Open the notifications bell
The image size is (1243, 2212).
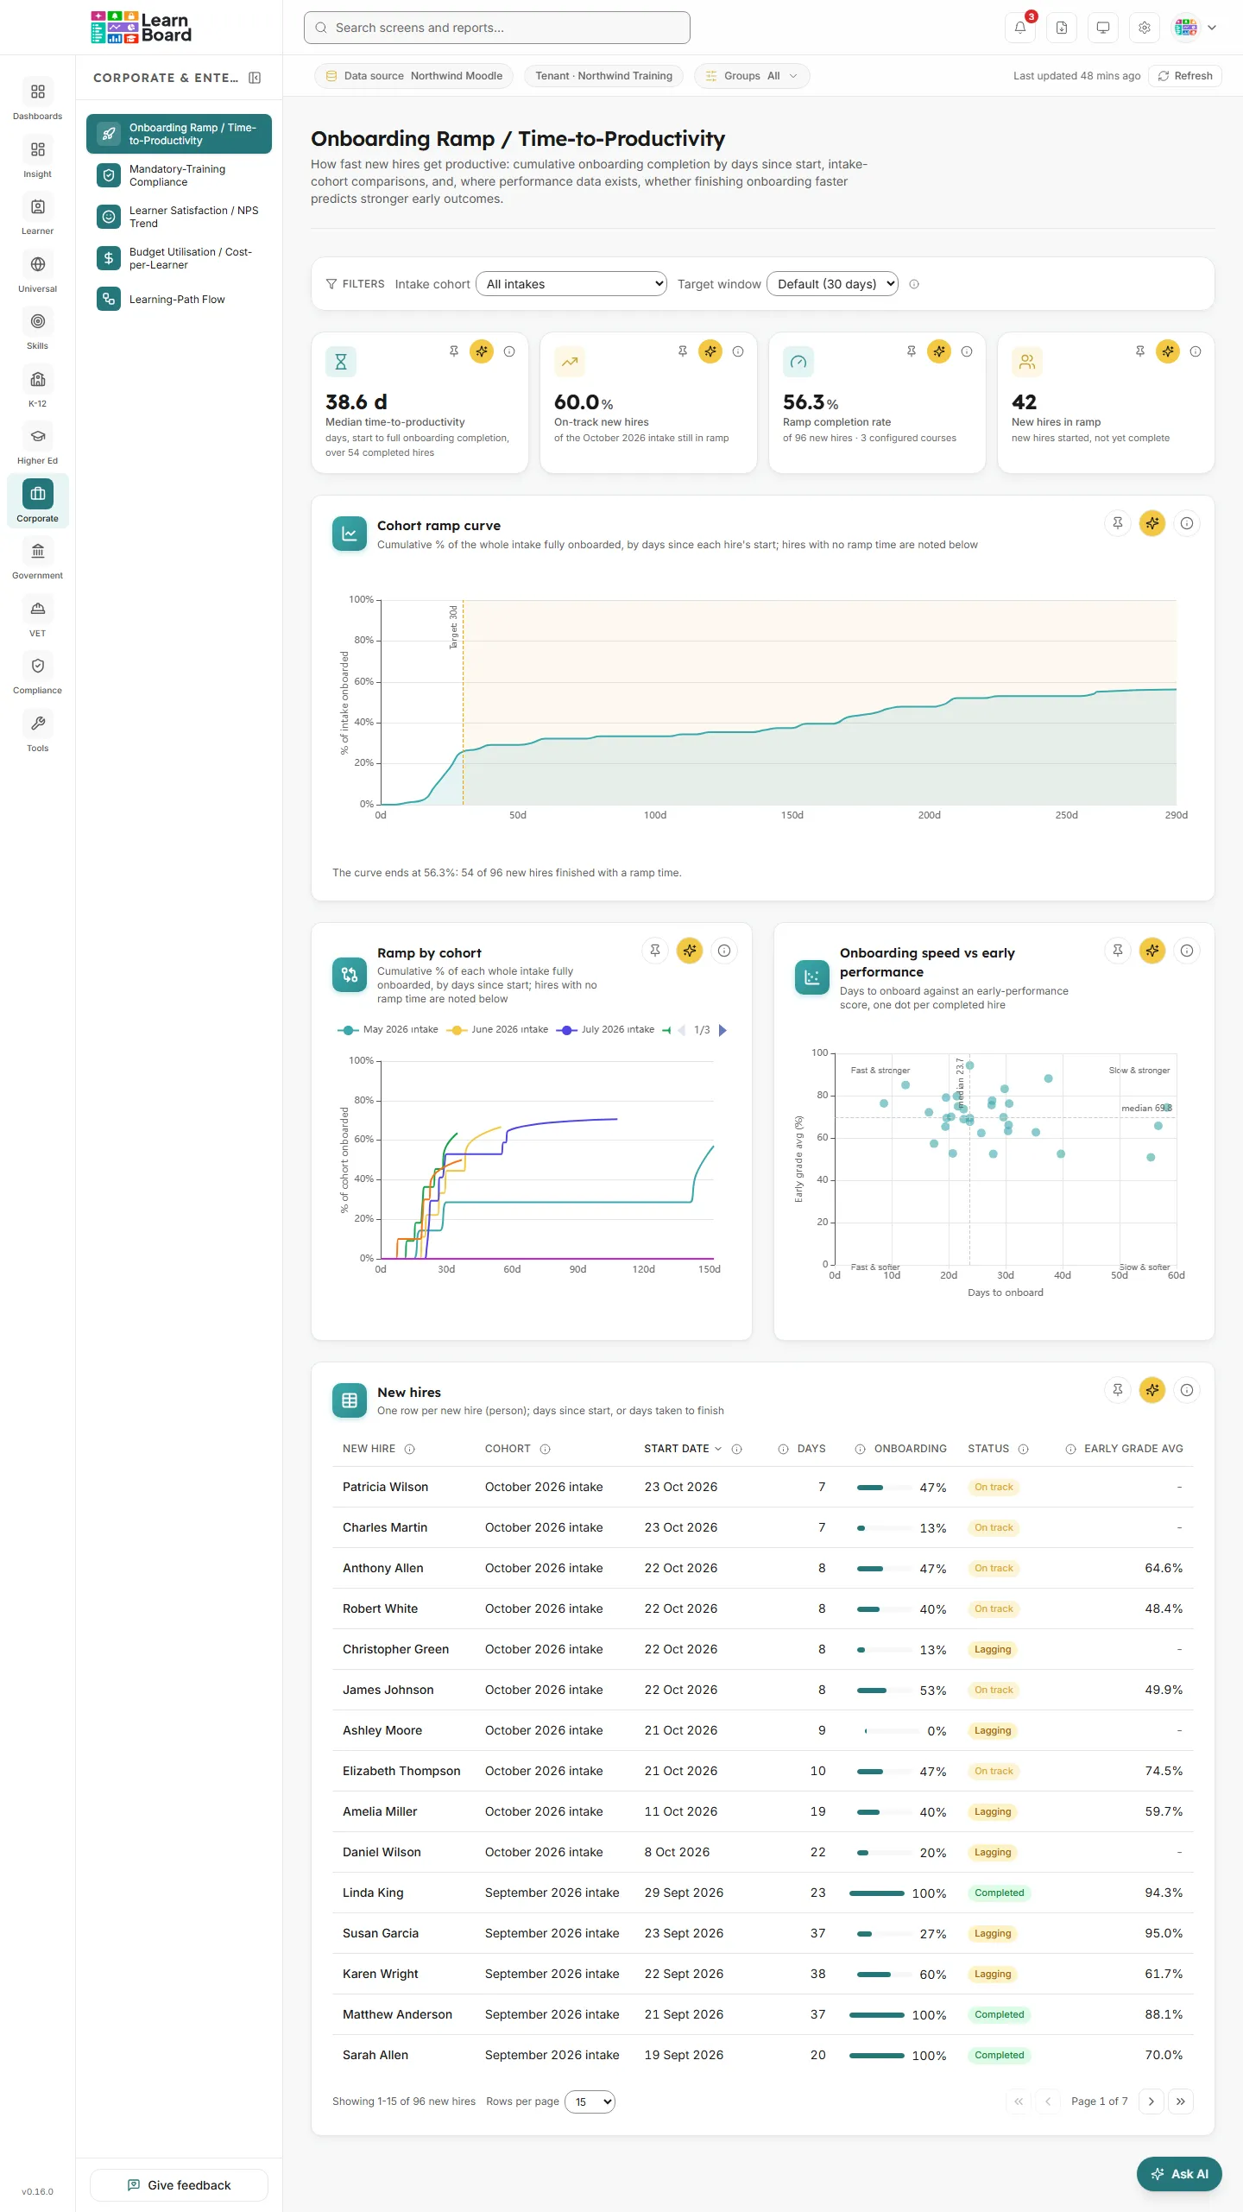(1019, 28)
